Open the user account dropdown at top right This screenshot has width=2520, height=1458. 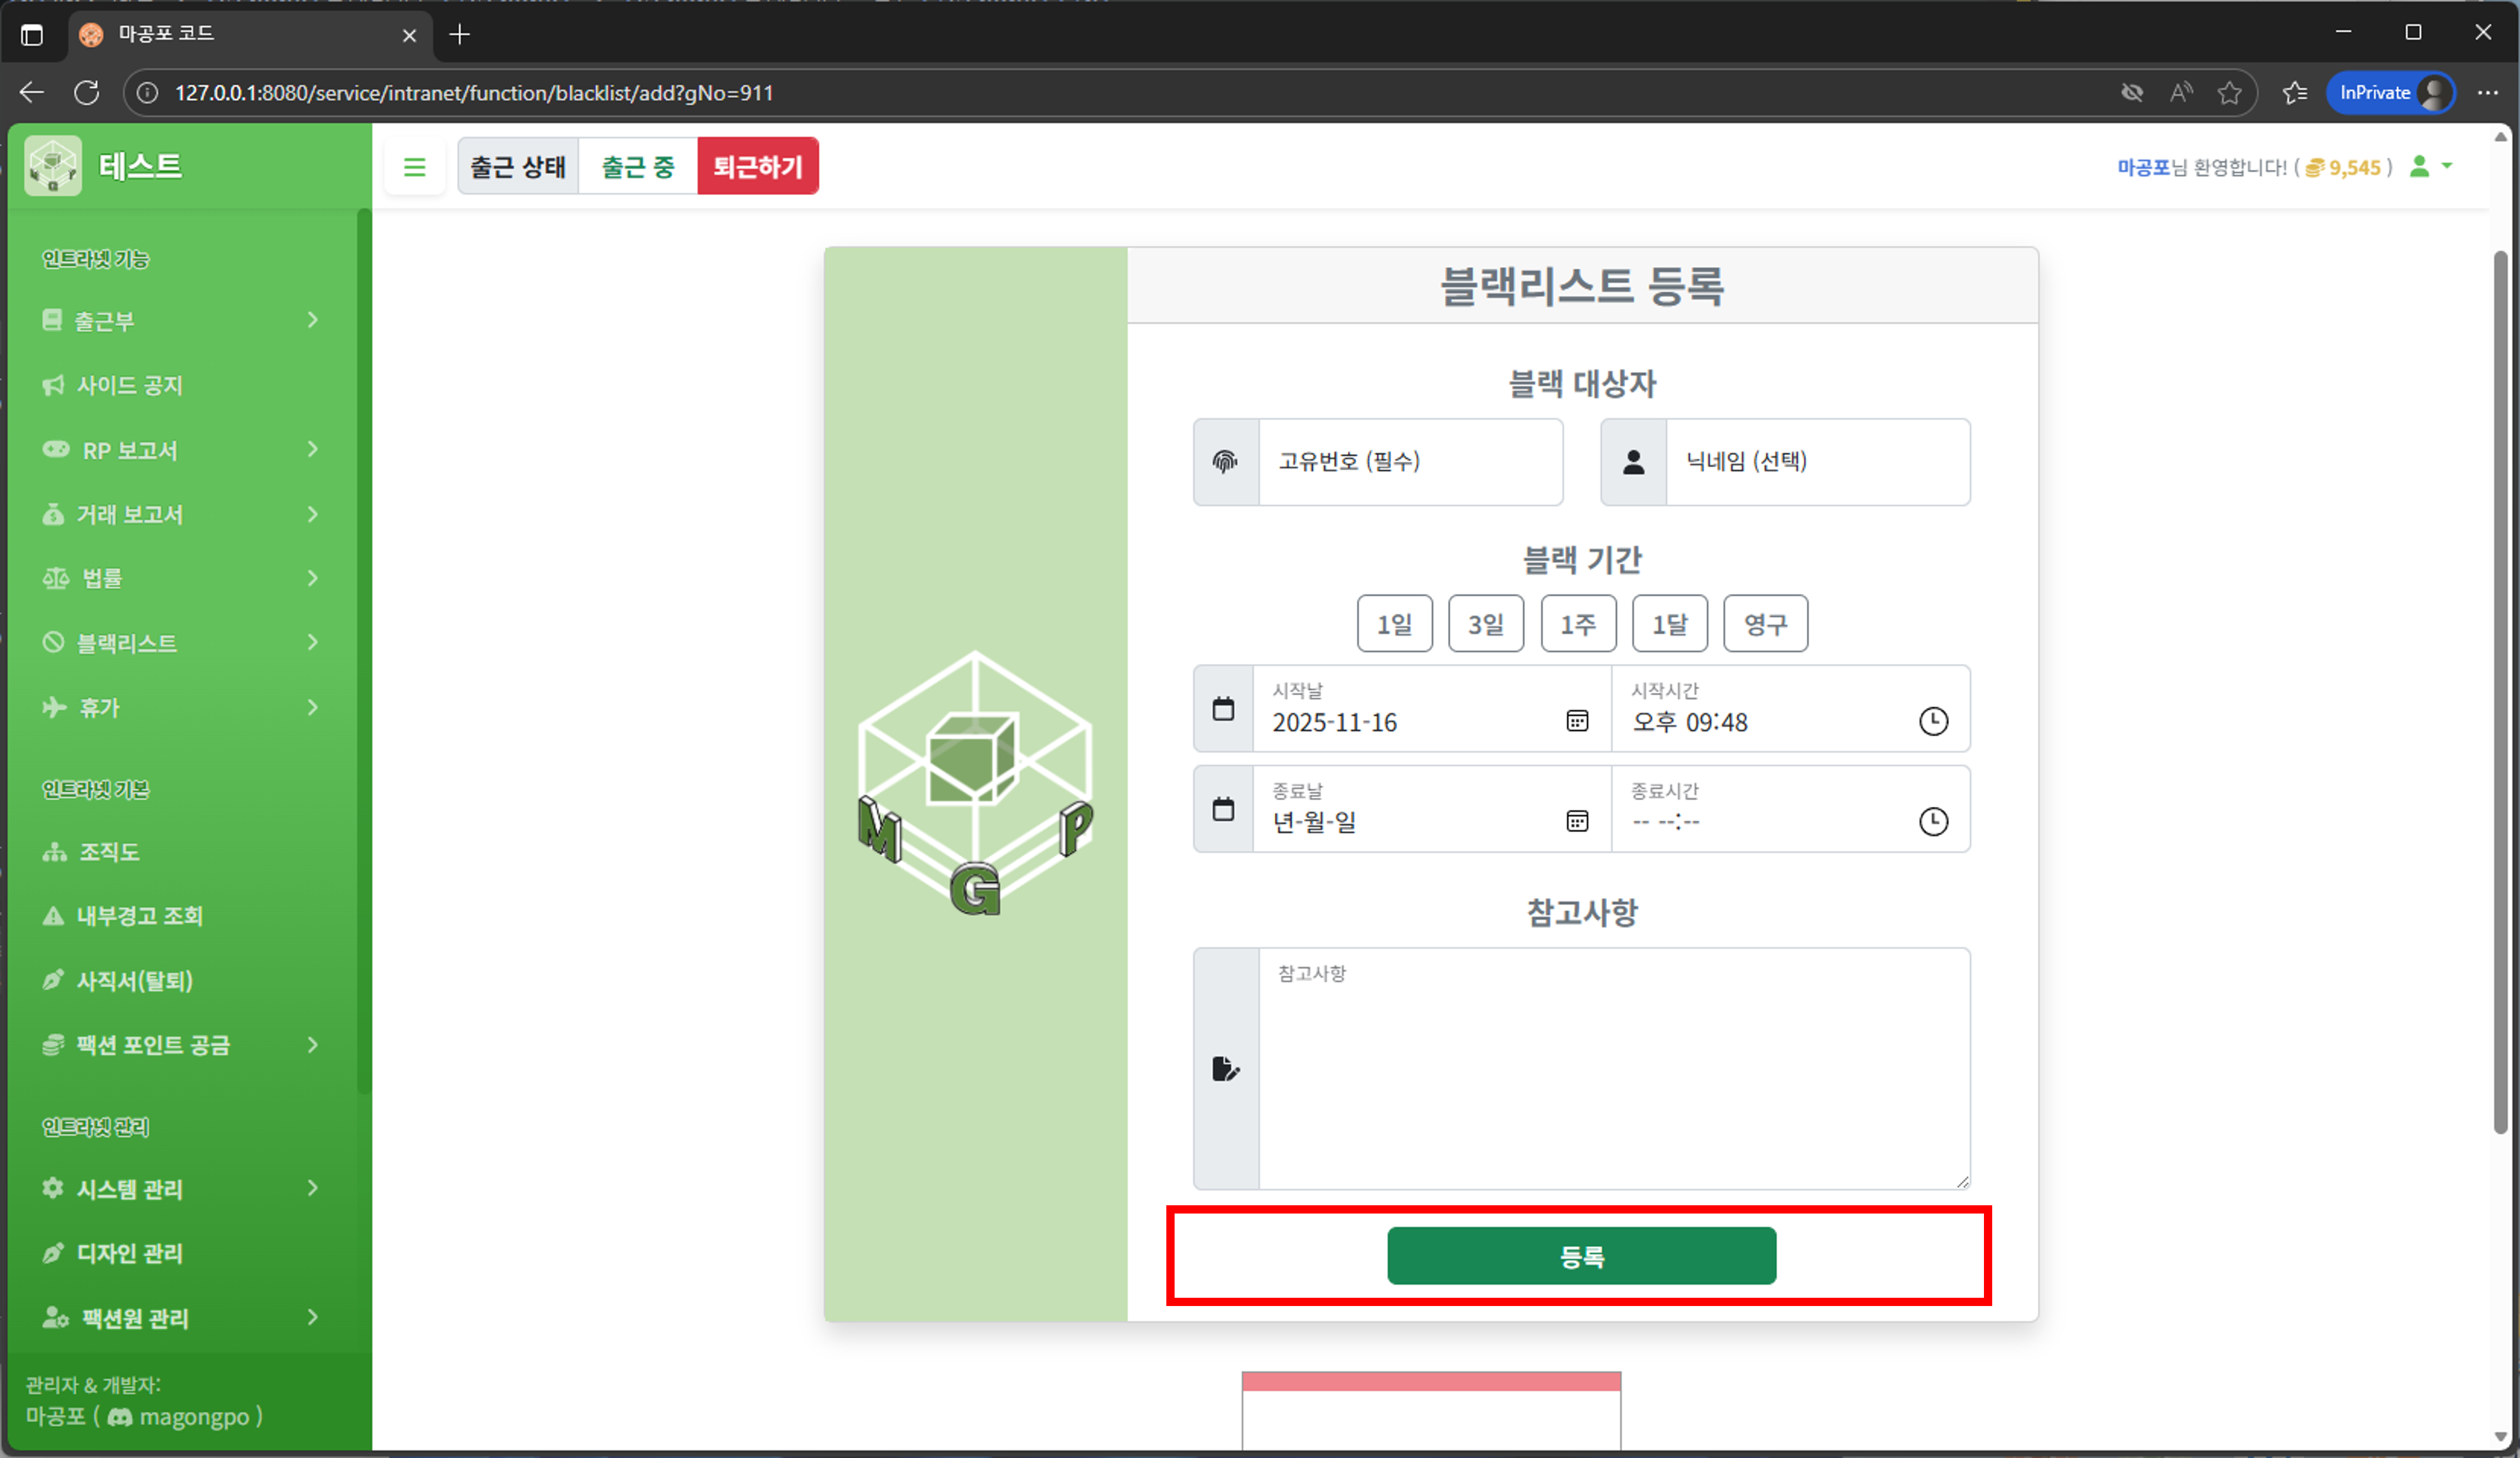click(2430, 167)
